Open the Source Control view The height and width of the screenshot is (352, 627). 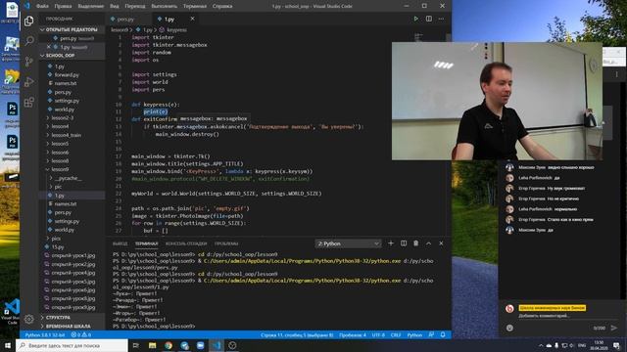28,61
